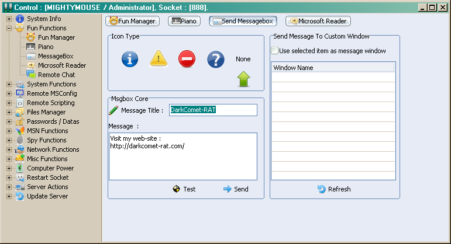The height and width of the screenshot is (244, 451).
Task: Expand the Remote MSConfig node
Action: (9, 93)
